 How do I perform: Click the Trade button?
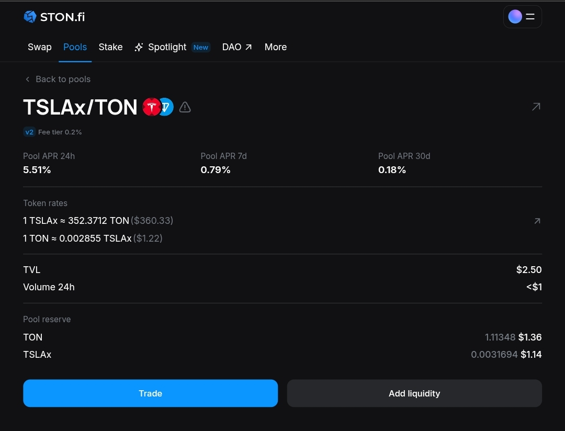tap(150, 393)
